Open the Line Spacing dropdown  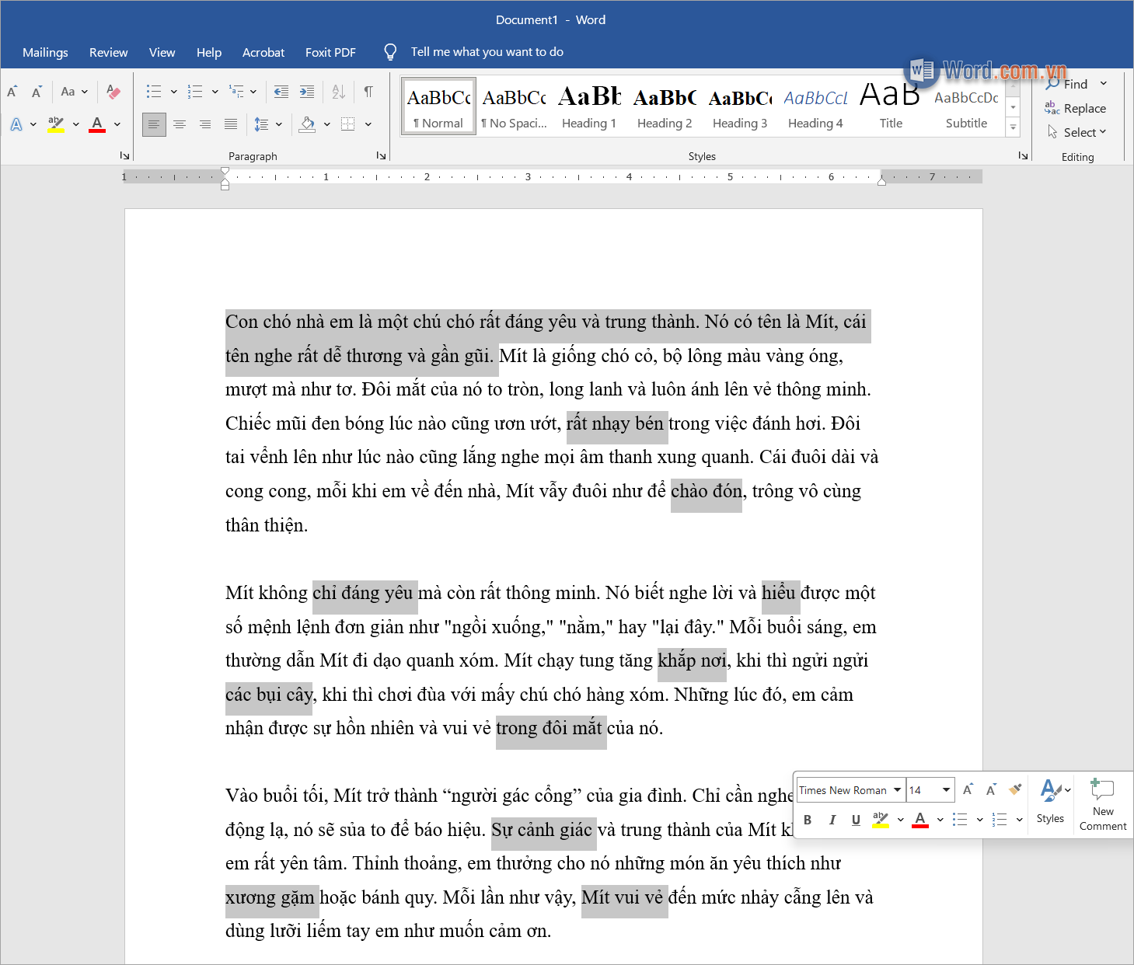pyautogui.click(x=277, y=124)
